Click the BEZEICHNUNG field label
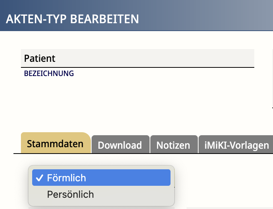 [49, 74]
